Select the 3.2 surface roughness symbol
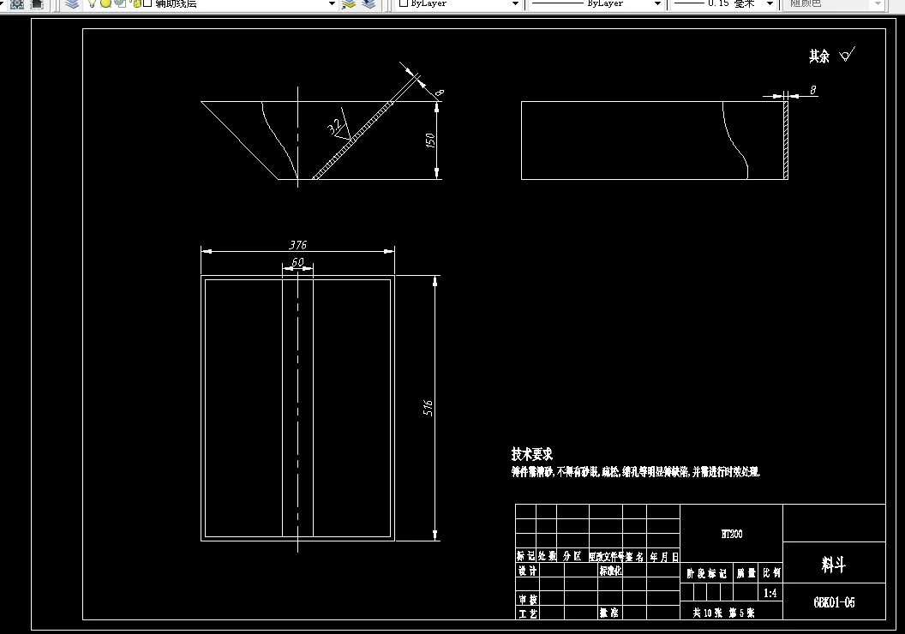 coord(339,124)
